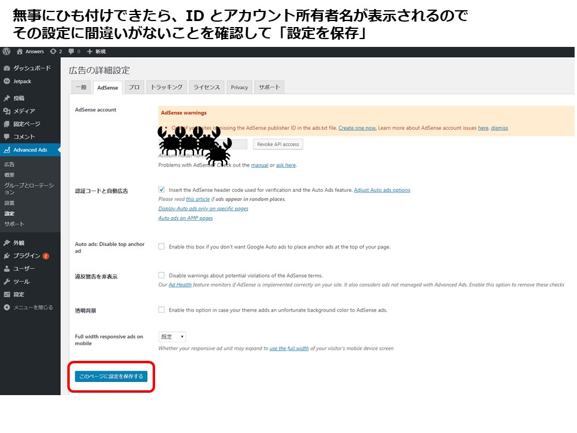Click the updates refresh icon in admin bar

pyautogui.click(x=53, y=52)
